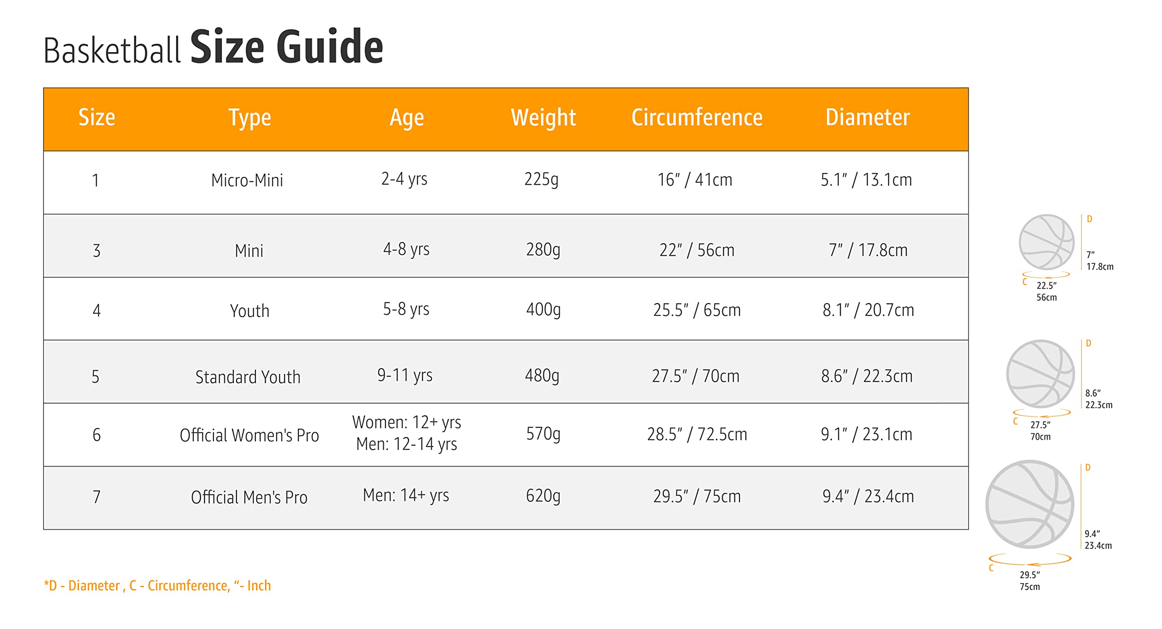
Task: Click the Basketball Size Guide title
Action: tap(213, 47)
